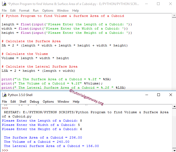Click the print Volume statement line
The image size is (176, 152).
[x=52, y=84]
